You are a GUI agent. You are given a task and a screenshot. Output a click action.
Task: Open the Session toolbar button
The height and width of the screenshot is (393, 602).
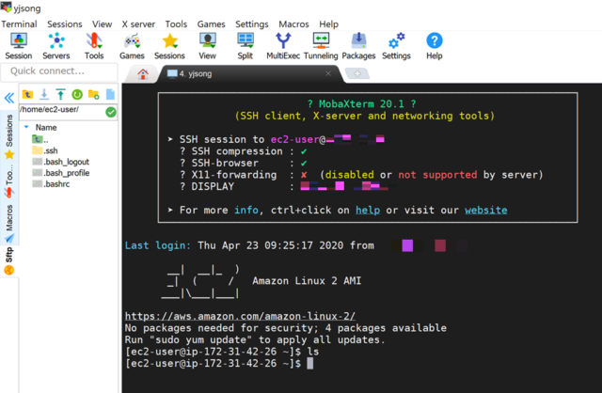point(19,46)
